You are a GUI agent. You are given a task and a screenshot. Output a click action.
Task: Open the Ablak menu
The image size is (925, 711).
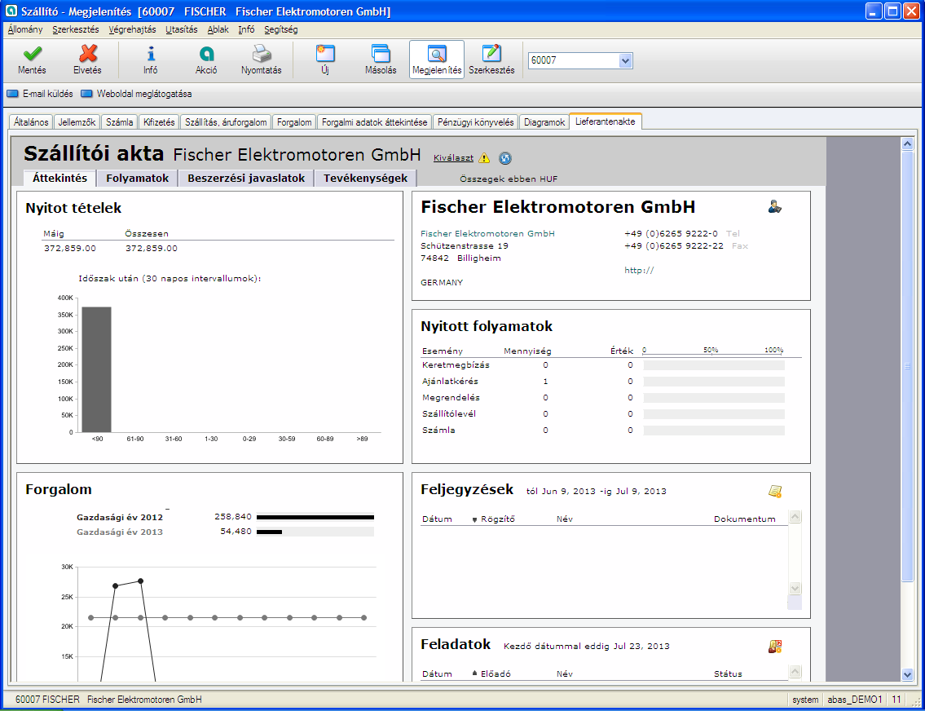click(x=218, y=29)
